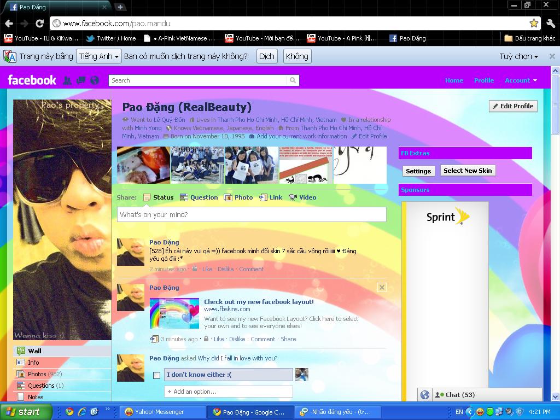This screenshot has height=420, width=560.
Task: Open Facebook messages icon
Action: click(81, 80)
